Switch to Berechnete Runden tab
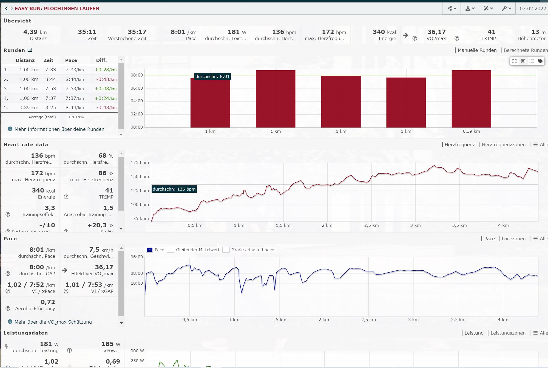The height and width of the screenshot is (368, 548). pyautogui.click(x=525, y=50)
